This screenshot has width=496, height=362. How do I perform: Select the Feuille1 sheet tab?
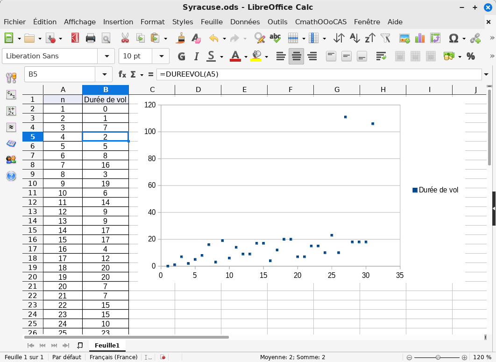(107, 345)
